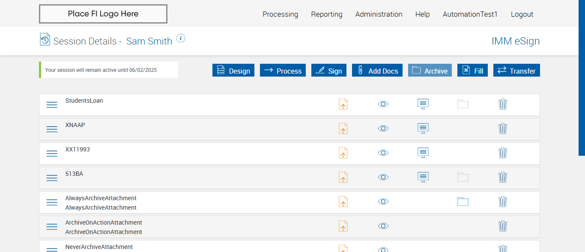Screen dimensions: 585x252
Task: Click upload icon for ArchiveOnActionAttachment
Action: tap(343, 226)
